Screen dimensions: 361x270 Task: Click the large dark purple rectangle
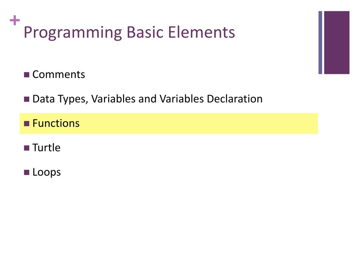tap(337, 43)
